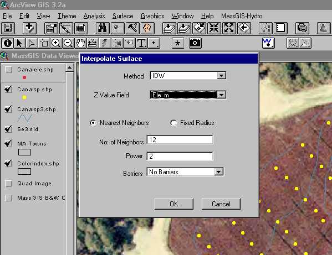Viewport: 332px width, 255px height.
Task: Enable the Canalele.shp theme checkbox
Action: pos(8,70)
